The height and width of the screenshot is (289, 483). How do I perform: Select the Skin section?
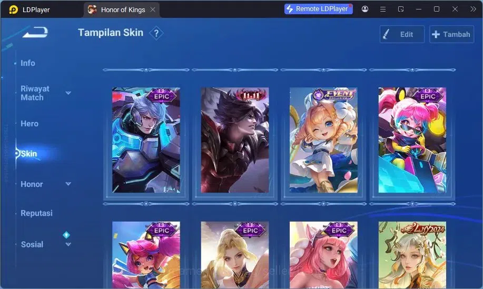[28, 154]
